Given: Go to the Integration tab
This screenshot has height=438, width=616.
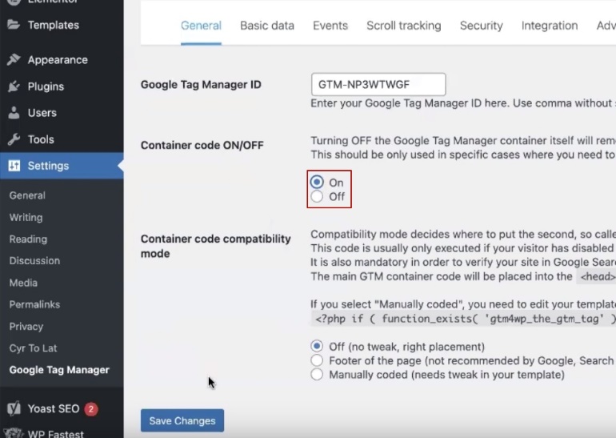Looking at the screenshot, I should pos(549,26).
